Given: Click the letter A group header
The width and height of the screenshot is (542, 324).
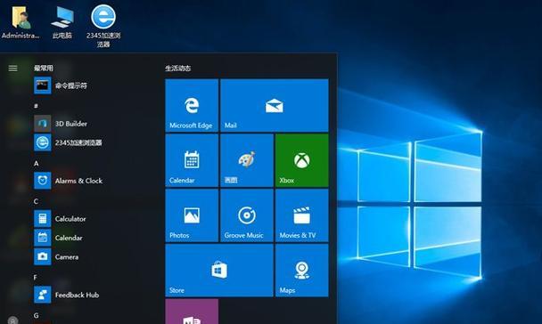Looking at the screenshot, I should tap(37, 163).
